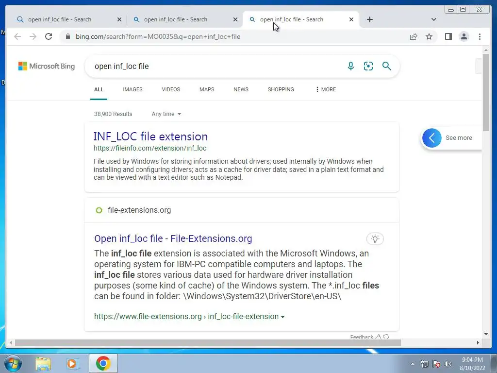Click the Bing magnifier search button
The width and height of the screenshot is (497, 373).
[x=387, y=66]
